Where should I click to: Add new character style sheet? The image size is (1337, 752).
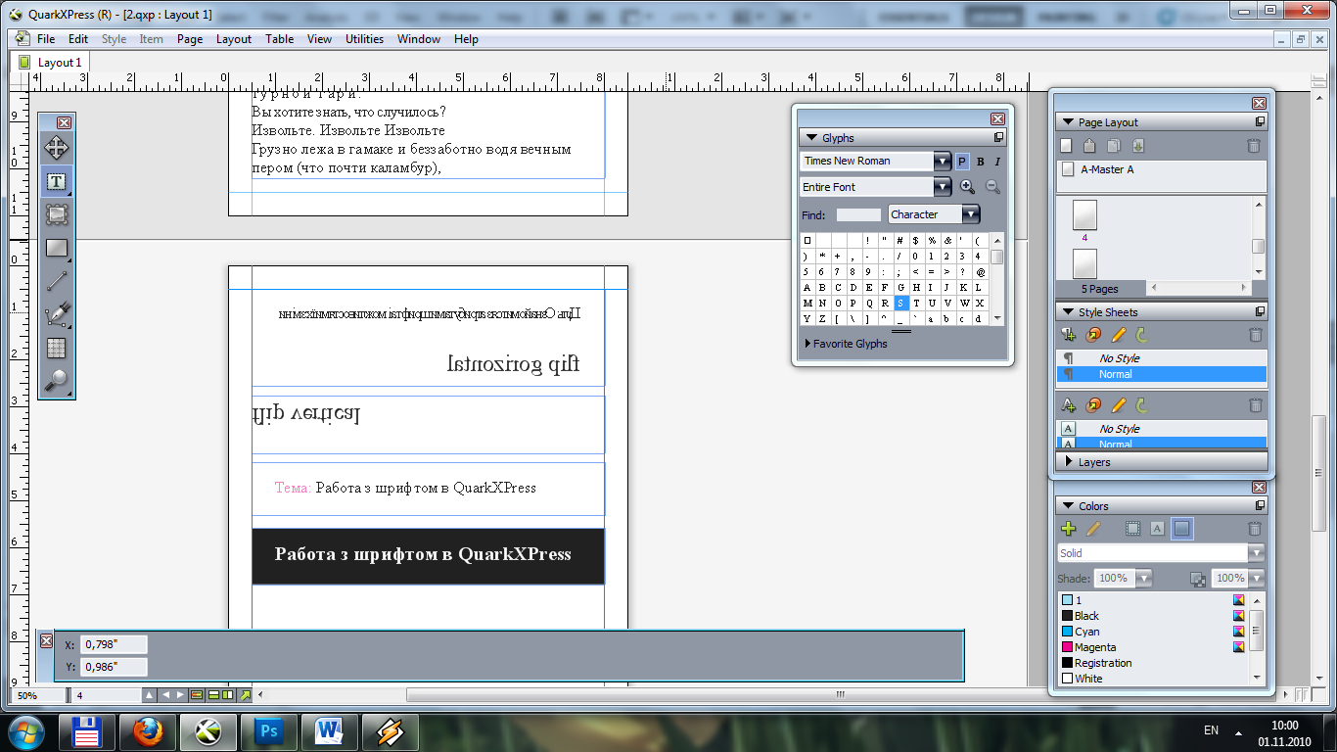coord(1069,404)
